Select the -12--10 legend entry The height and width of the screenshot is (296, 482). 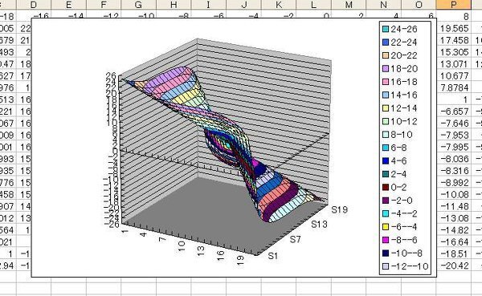406,266
